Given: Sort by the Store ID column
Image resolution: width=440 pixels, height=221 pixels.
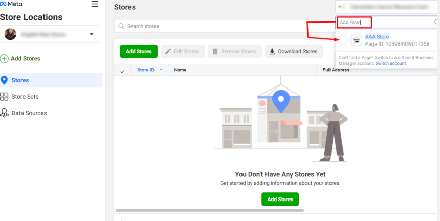Looking at the screenshot, I should pyautogui.click(x=146, y=70).
